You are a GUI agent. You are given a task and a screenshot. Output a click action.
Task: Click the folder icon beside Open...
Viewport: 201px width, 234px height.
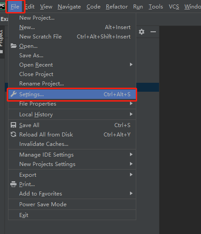pos(13,46)
